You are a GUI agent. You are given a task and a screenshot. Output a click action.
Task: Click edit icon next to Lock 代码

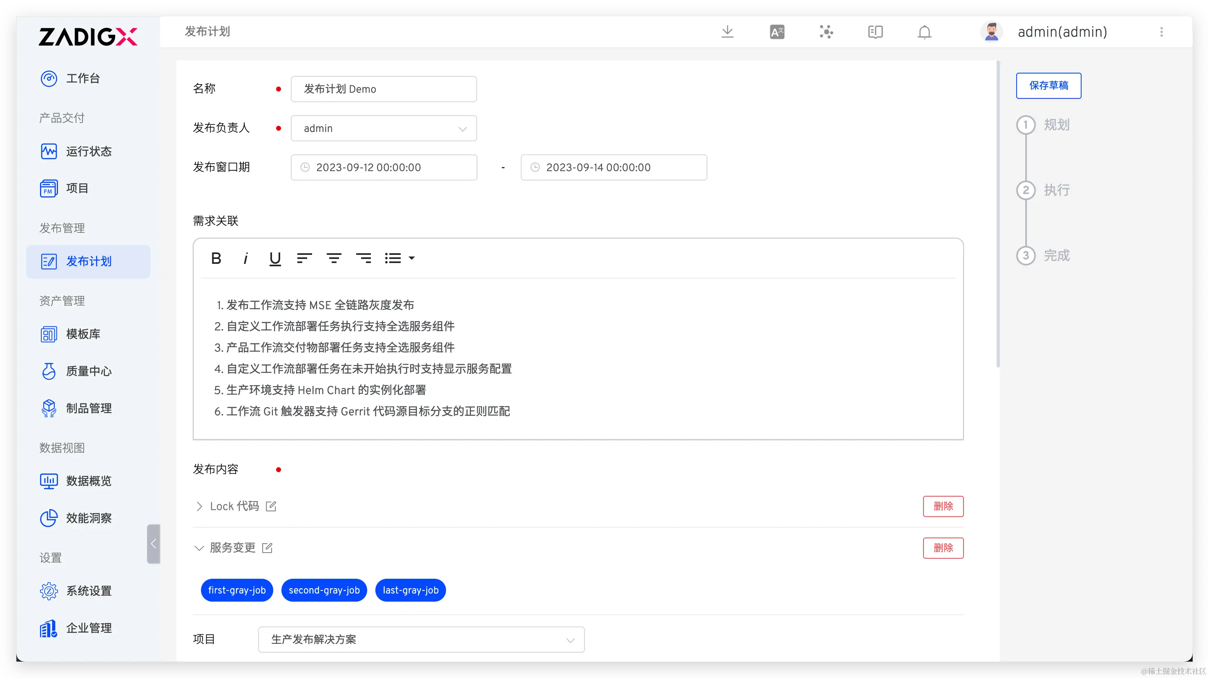[271, 506]
